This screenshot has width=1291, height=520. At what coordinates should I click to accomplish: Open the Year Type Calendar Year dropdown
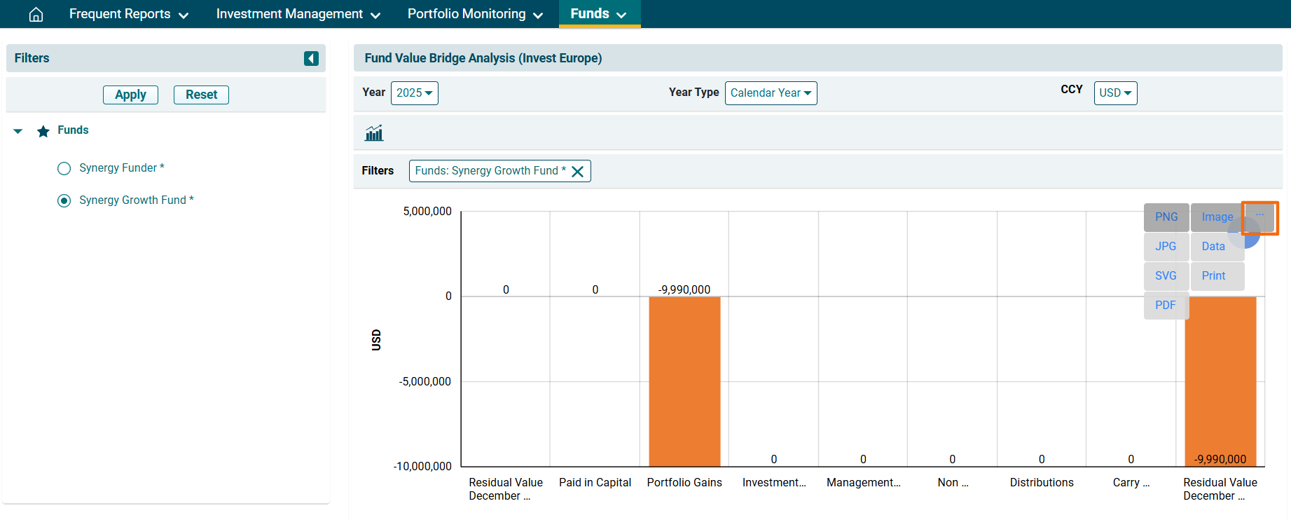click(771, 93)
